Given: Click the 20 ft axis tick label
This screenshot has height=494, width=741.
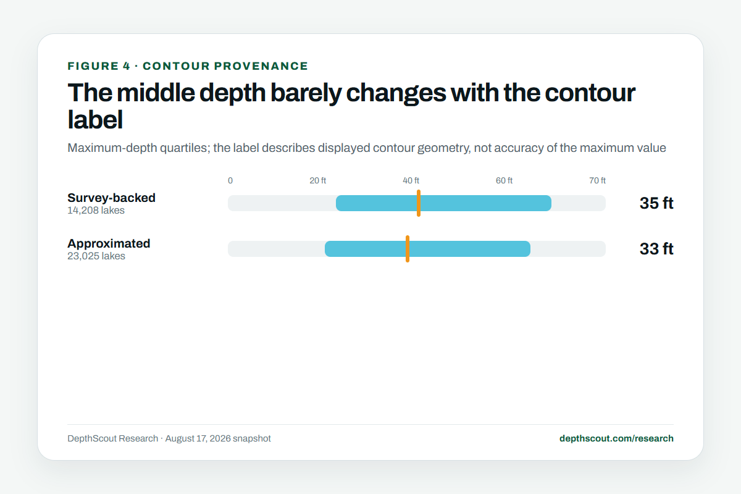Looking at the screenshot, I should 318,180.
